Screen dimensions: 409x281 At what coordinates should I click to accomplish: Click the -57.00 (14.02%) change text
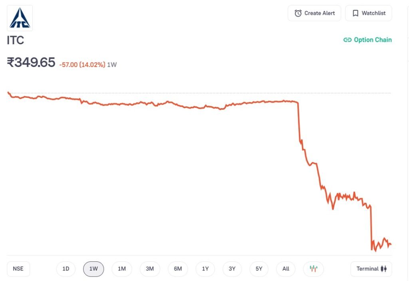(x=82, y=64)
